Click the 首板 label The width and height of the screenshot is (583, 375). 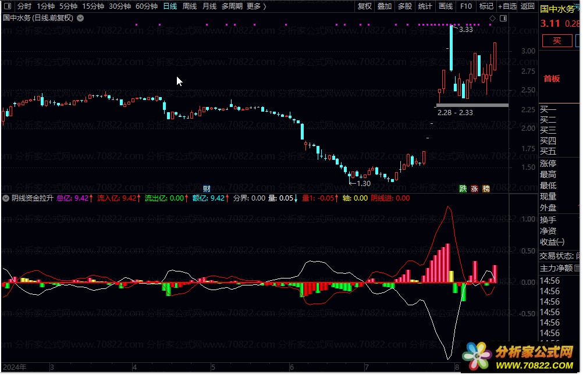(x=552, y=78)
